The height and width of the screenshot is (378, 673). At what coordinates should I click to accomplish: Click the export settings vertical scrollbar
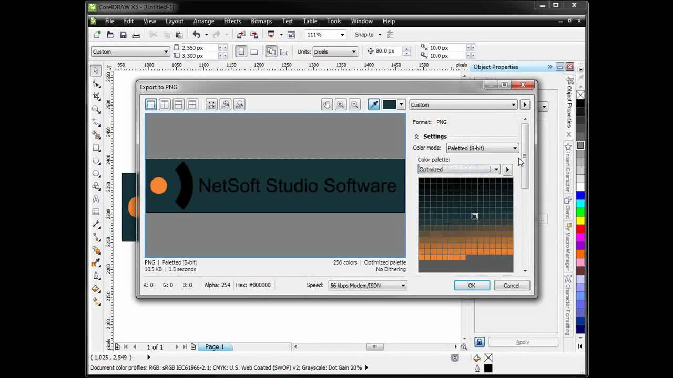click(x=525, y=155)
